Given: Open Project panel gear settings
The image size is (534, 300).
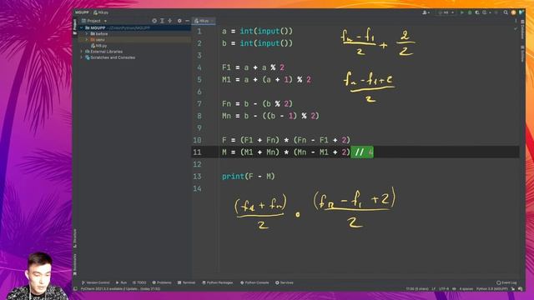Looking at the screenshot, I should [179, 21].
